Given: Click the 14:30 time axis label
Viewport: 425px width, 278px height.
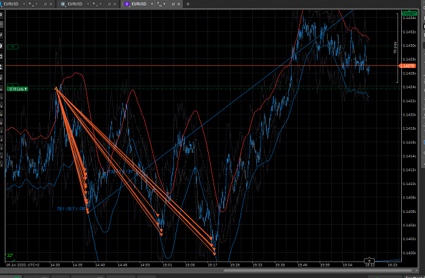Looking at the screenshot, I should 55,265.
